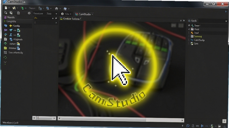The image size is (229, 128).
Task: Click the status text at bottom left
Action: click(11, 123)
